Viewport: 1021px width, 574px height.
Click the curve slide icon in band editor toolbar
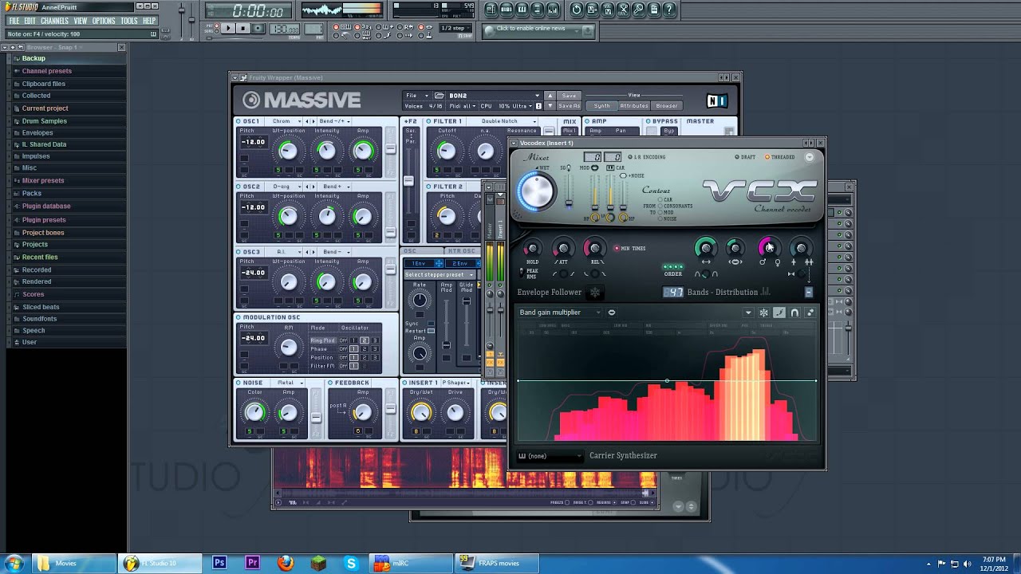pos(779,313)
